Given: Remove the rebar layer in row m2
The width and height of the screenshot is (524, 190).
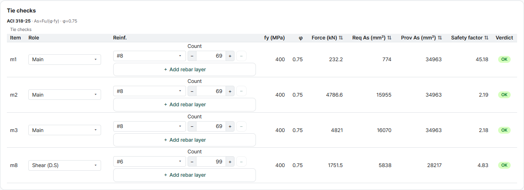Looking at the screenshot, I should pyautogui.click(x=241, y=91).
